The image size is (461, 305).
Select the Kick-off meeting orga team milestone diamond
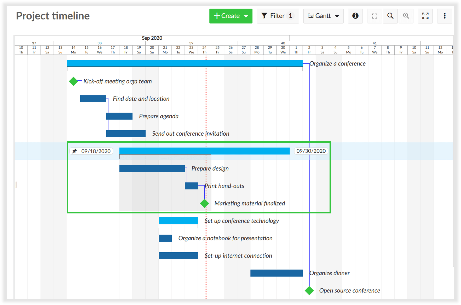[x=73, y=81]
